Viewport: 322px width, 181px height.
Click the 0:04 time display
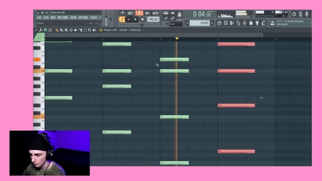(x=202, y=14)
